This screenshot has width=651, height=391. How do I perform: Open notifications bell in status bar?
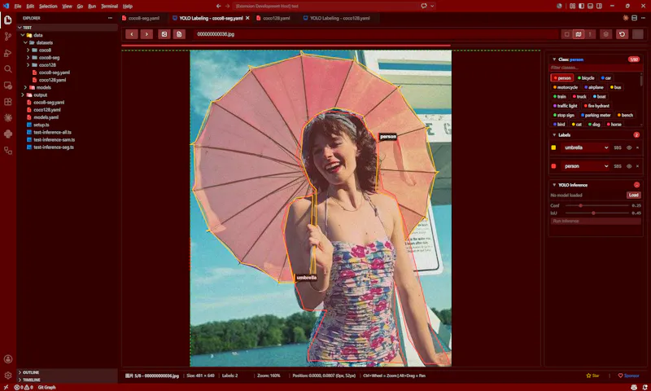pyautogui.click(x=644, y=387)
